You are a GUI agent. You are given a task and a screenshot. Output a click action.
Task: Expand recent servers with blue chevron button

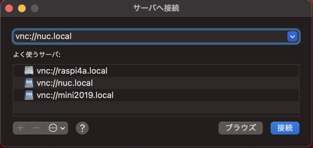(292, 37)
